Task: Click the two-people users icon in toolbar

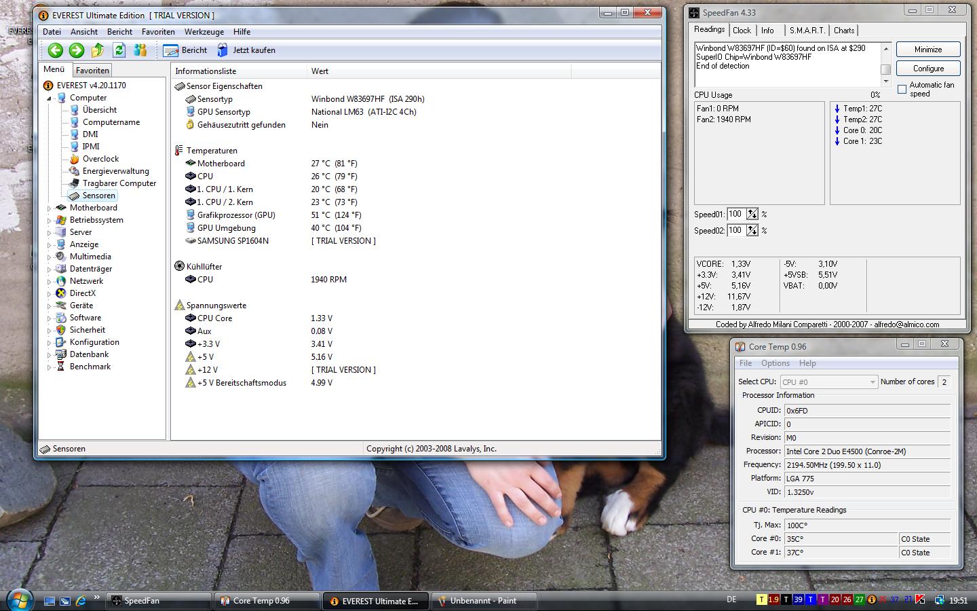Action: click(140, 50)
